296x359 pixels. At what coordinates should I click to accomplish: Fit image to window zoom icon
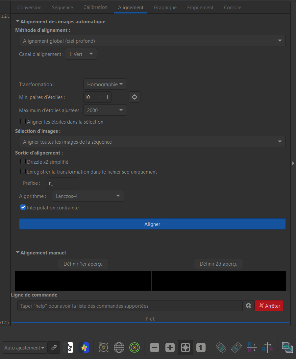coord(185,347)
